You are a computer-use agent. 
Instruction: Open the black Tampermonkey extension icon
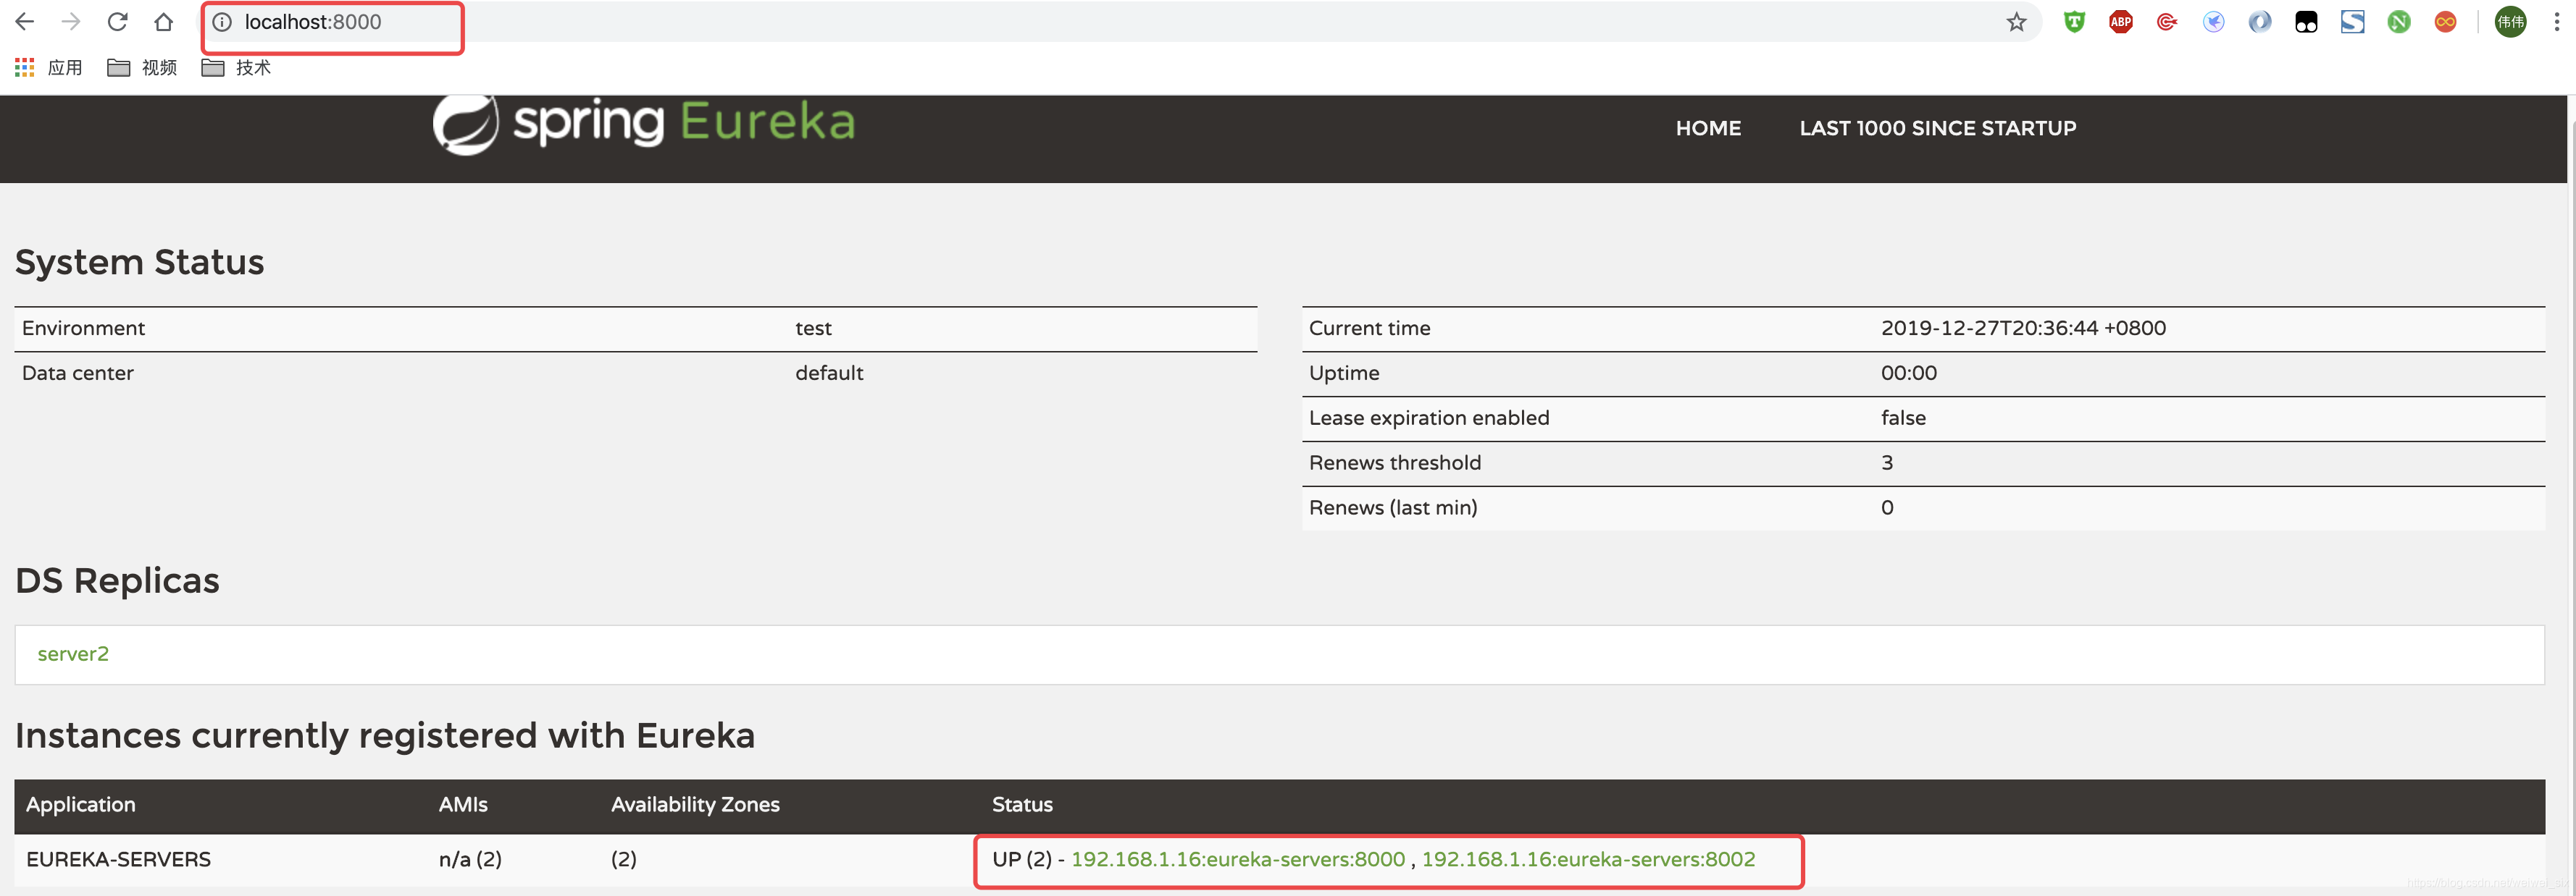coord(2306,22)
